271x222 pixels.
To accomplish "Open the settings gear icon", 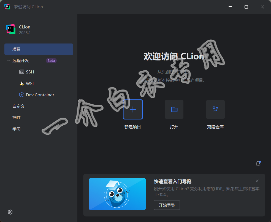I will (x=10, y=212).
